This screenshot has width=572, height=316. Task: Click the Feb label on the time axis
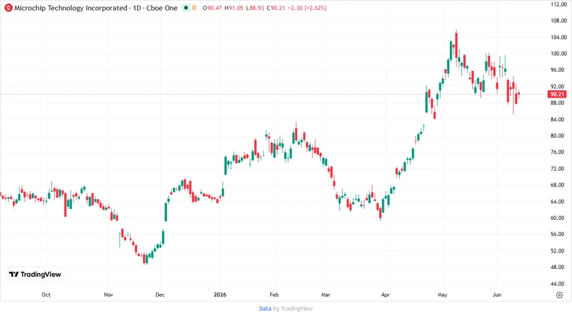click(274, 294)
